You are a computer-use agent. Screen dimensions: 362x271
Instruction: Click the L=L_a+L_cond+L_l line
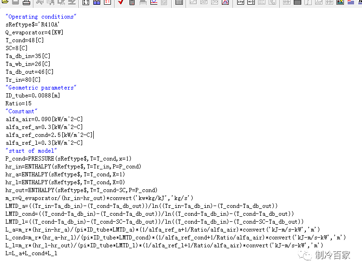(x=32, y=253)
